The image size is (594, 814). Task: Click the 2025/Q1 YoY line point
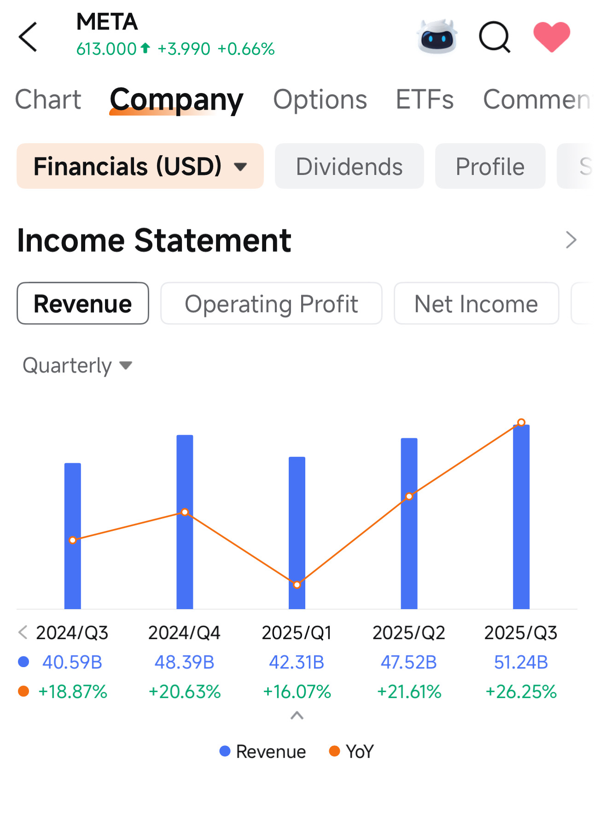[x=297, y=585]
